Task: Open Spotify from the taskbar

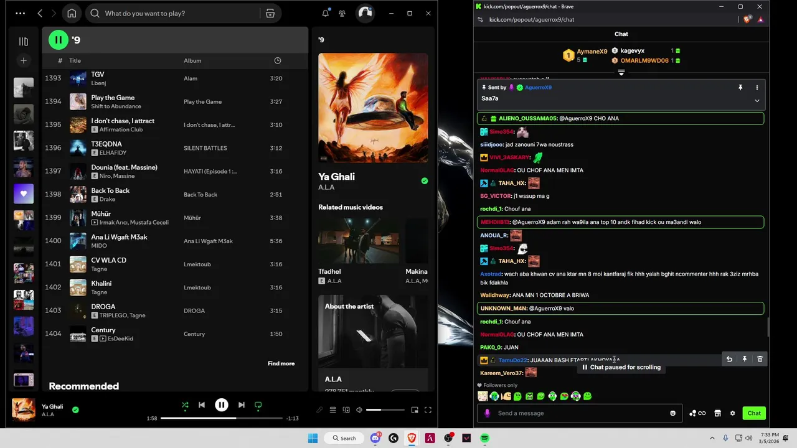Action: [484, 438]
